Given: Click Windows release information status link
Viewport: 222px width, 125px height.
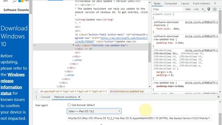Looking at the screenshot, I should click(12, 84).
